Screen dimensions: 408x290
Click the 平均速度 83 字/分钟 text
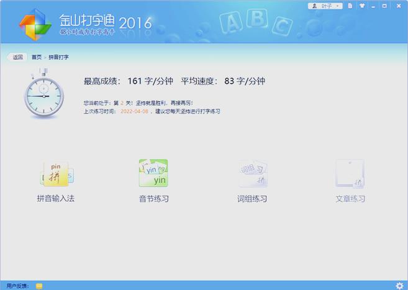[223, 81]
